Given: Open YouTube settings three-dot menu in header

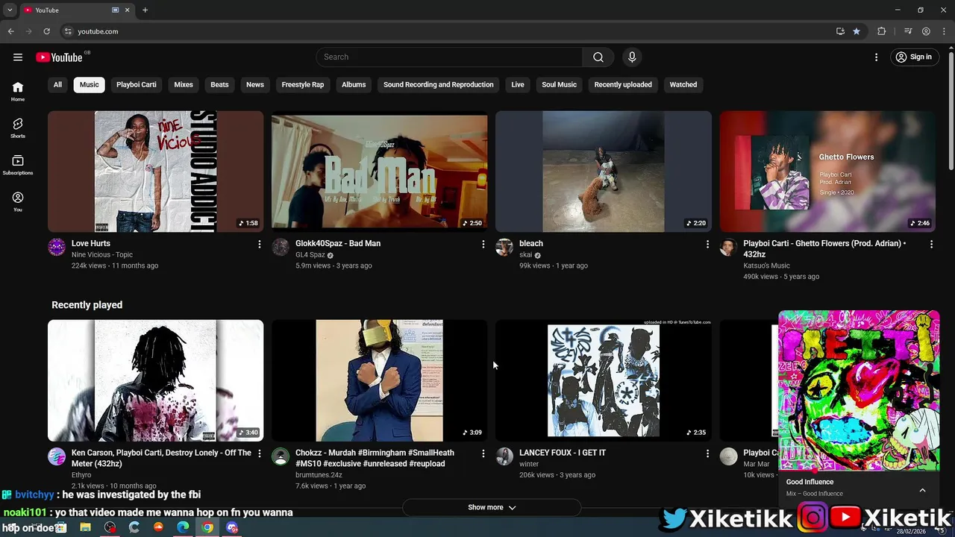Looking at the screenshot, I should [876, 57].
